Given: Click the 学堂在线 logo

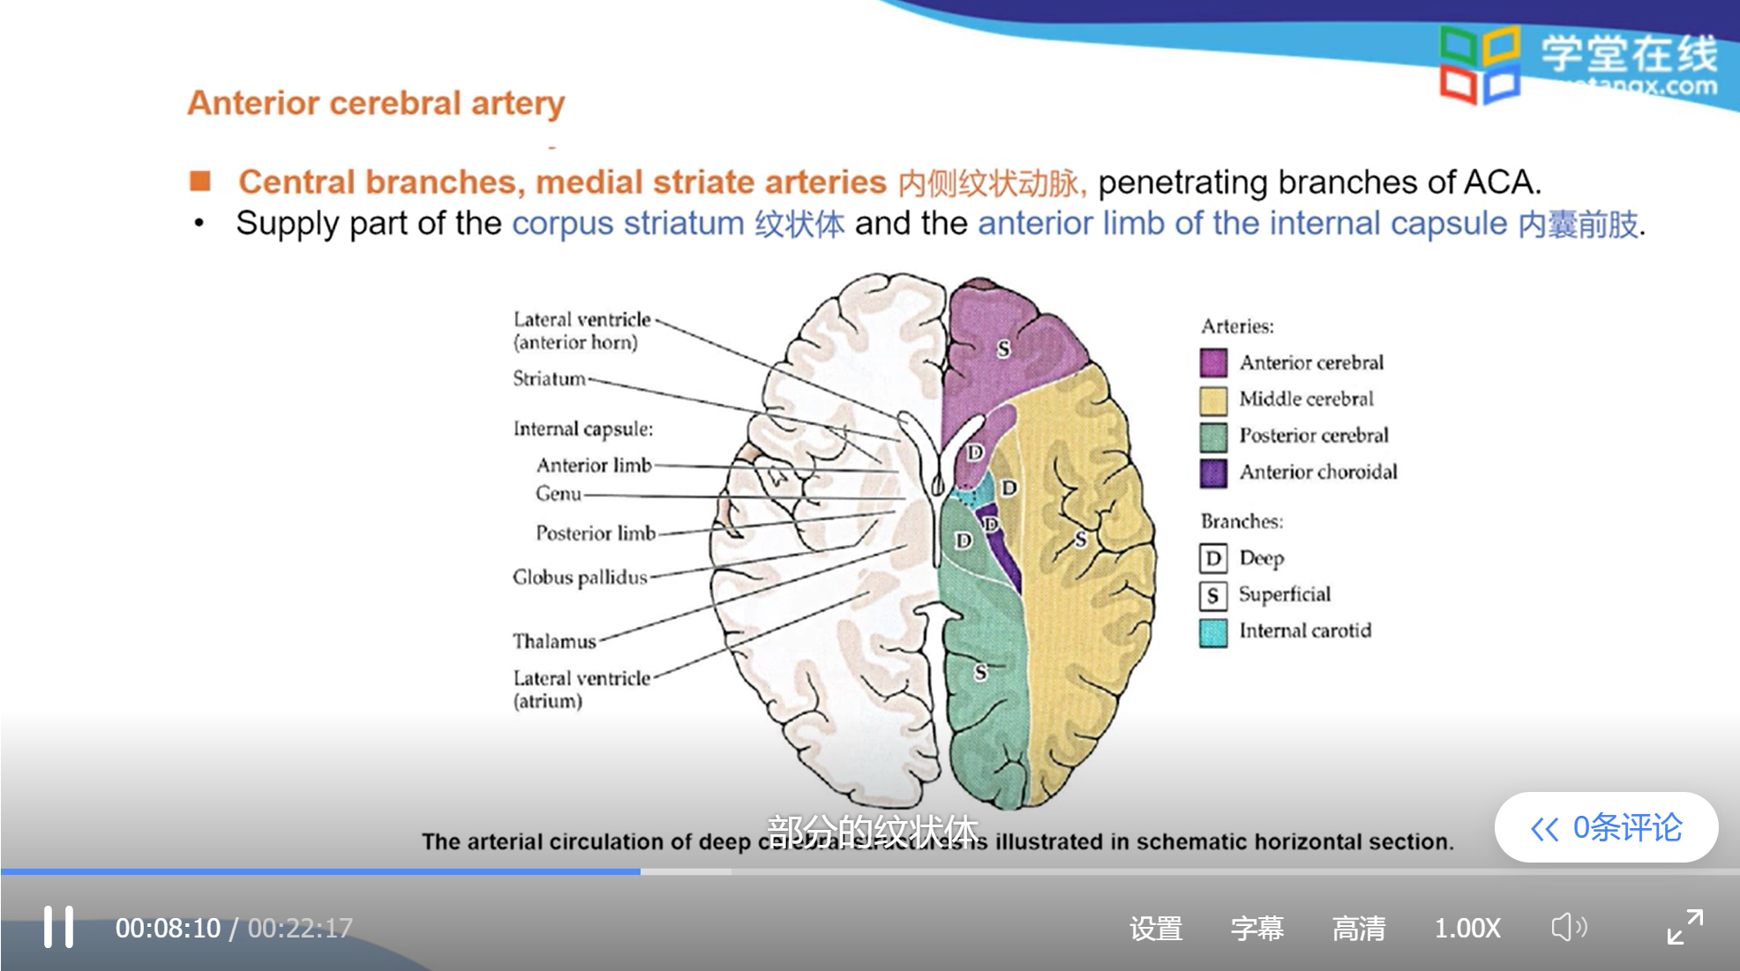Looking at the screenshot, I should (1579, 63).
